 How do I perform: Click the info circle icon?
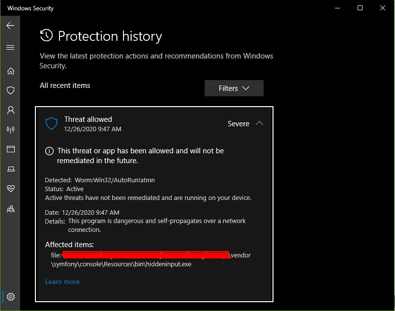[49, 151]
